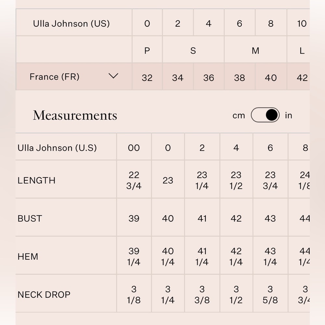Select size 00 in the measurements table
The width and height of the screenshot is (325, 325).
(x=134, y=148)
